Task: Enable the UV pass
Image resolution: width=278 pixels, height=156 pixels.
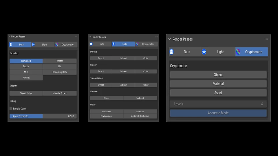Action: (x=60, y=66)
